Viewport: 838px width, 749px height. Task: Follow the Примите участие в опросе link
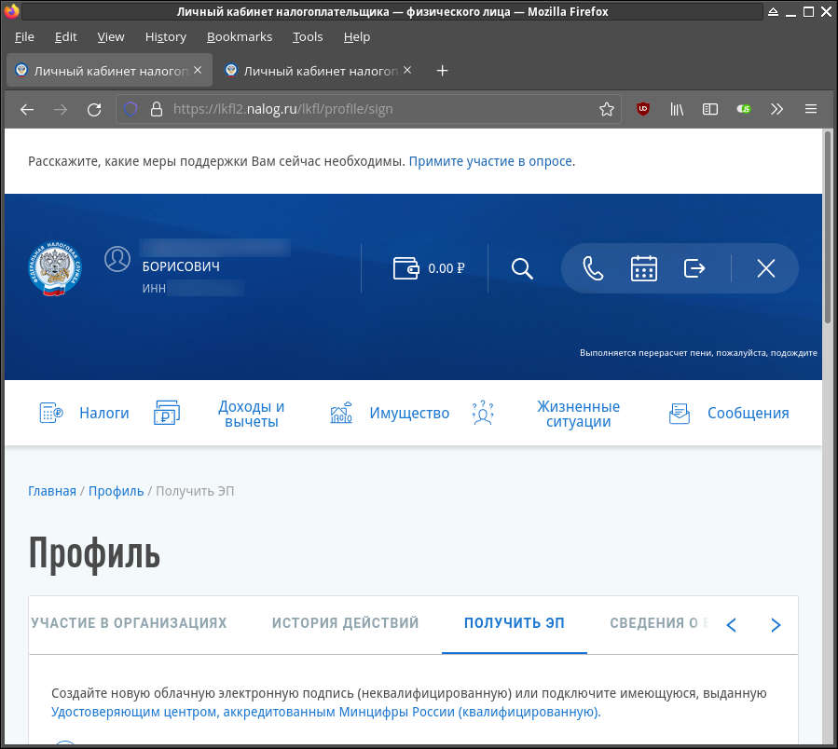click(x=490, y=161)
